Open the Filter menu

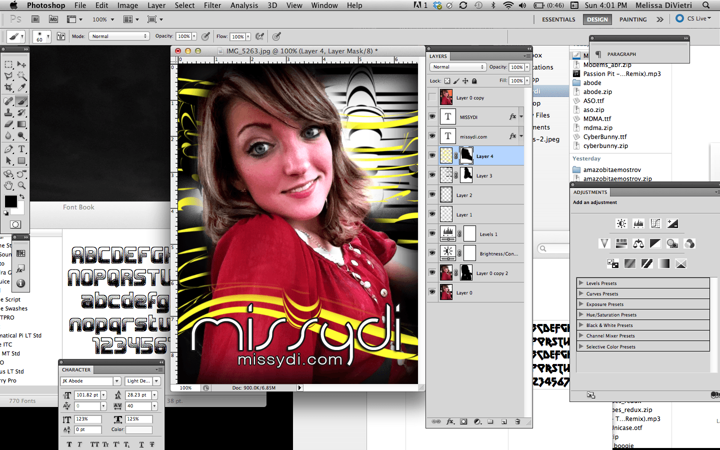212,5
